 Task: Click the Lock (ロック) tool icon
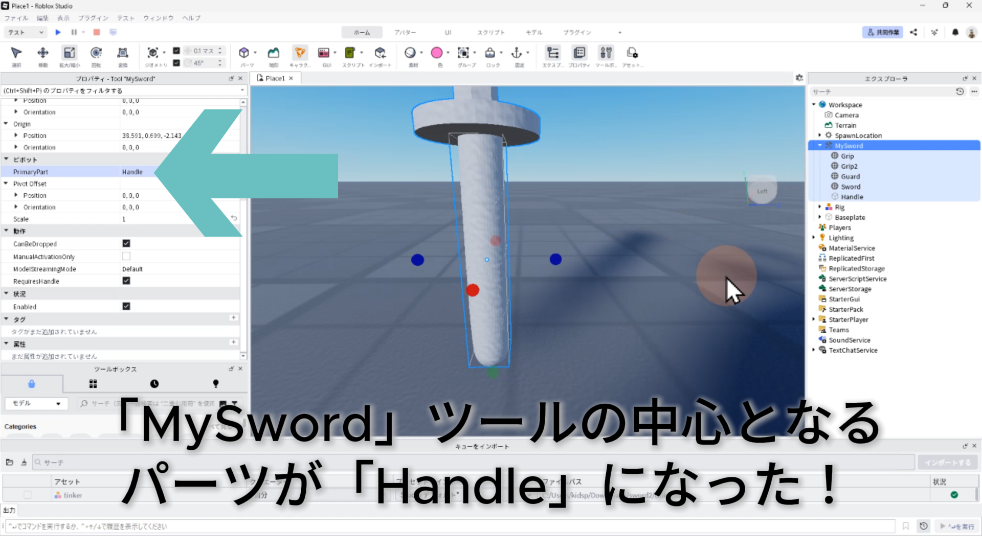(490, 53)
